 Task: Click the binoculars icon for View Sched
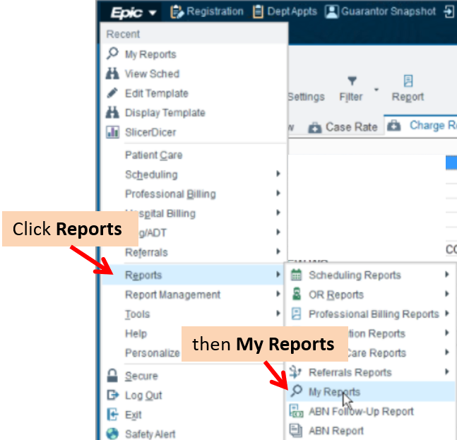(x=112, y=73)
